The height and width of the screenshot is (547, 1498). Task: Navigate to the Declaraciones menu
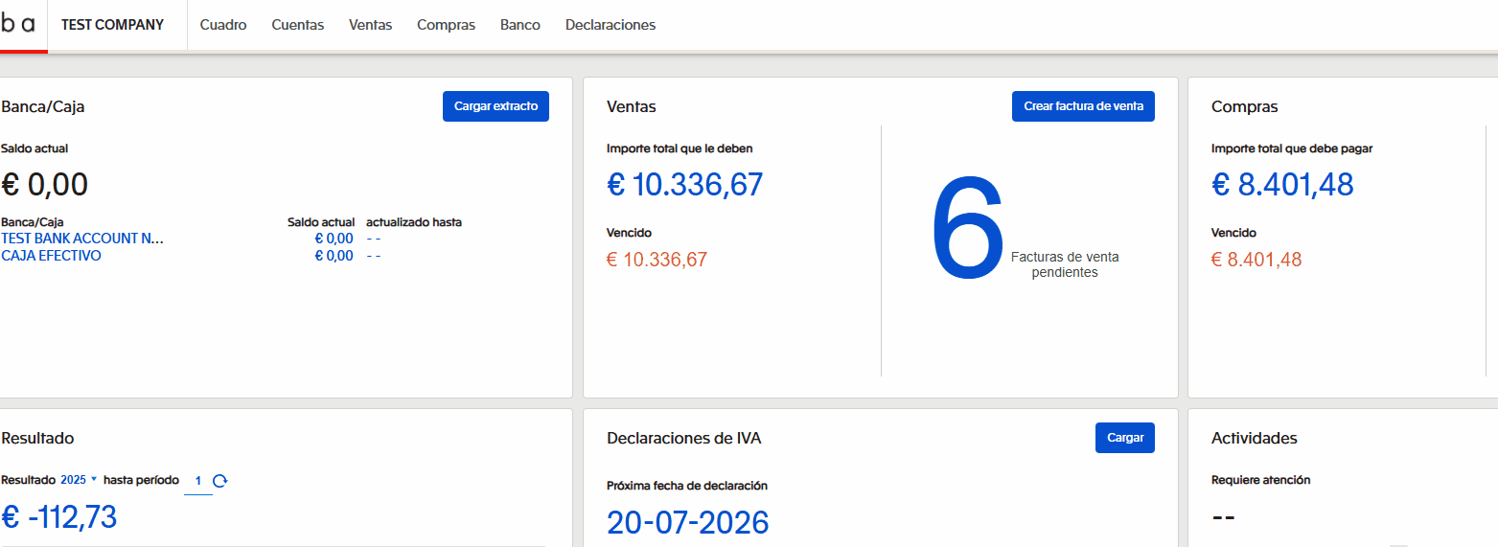pos(611,25)
